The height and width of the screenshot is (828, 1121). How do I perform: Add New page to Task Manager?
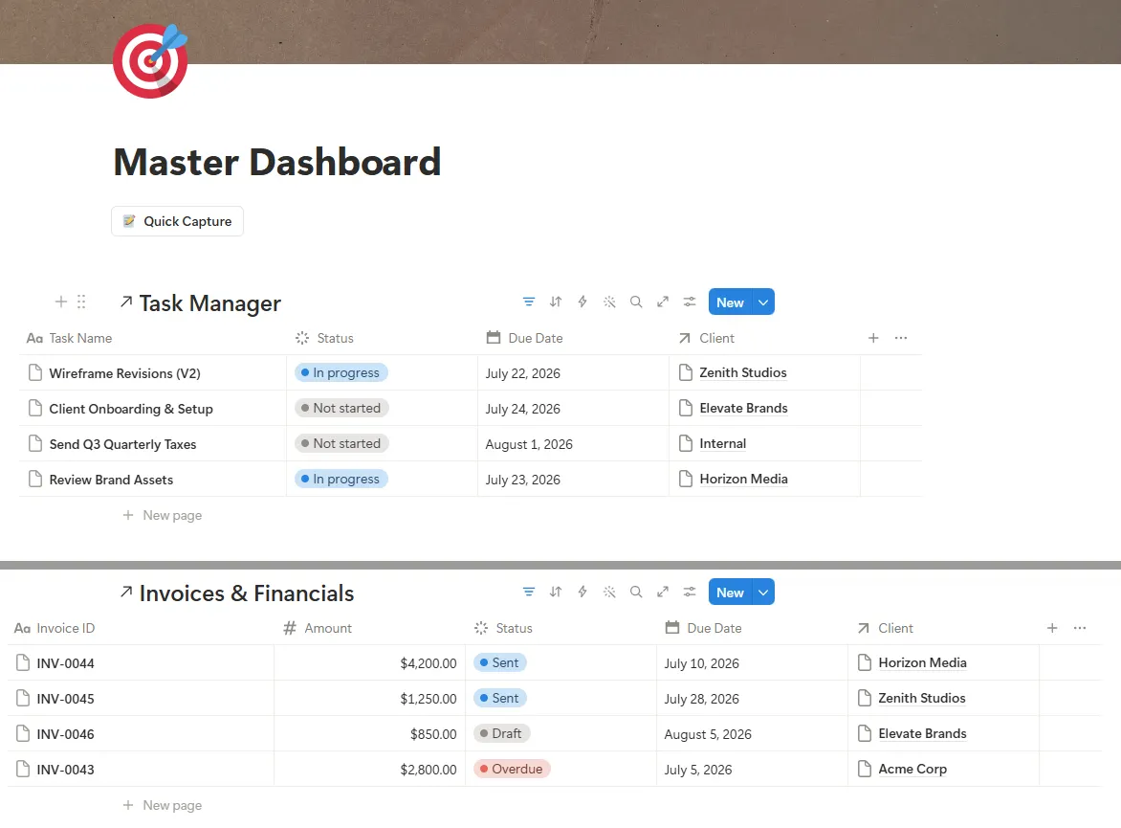click(163, 515)
